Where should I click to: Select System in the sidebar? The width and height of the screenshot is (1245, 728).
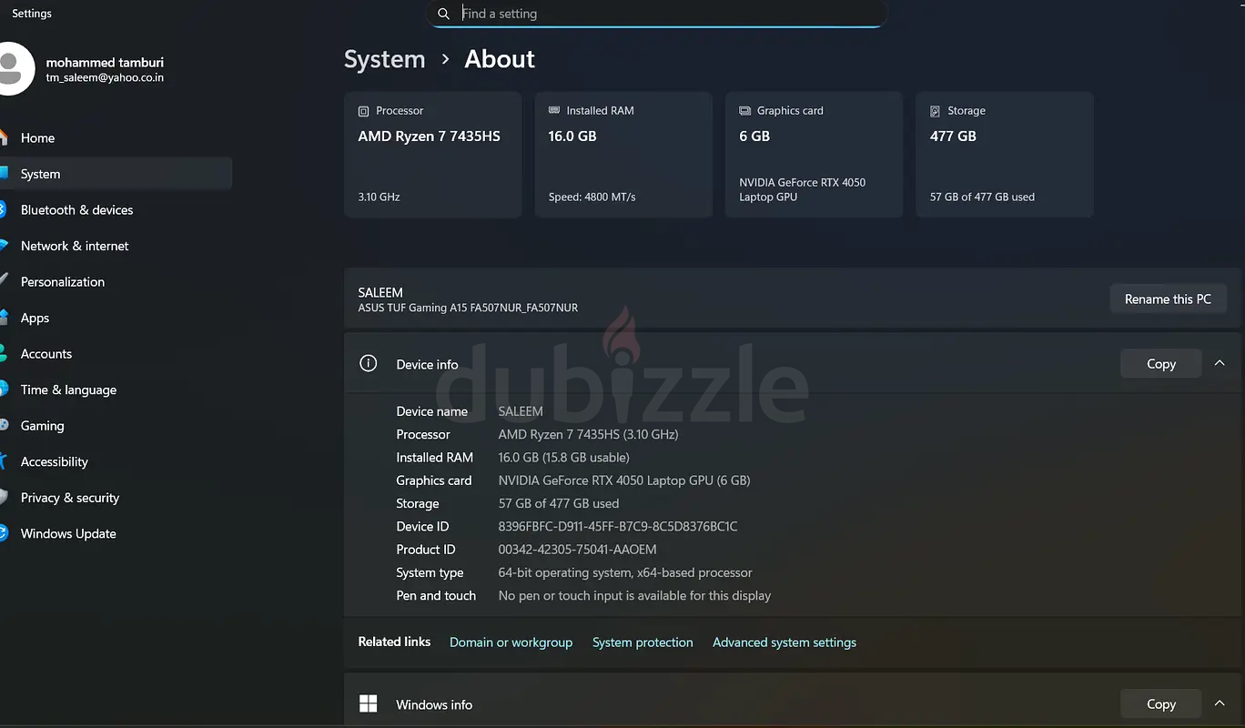pos(116,174)
